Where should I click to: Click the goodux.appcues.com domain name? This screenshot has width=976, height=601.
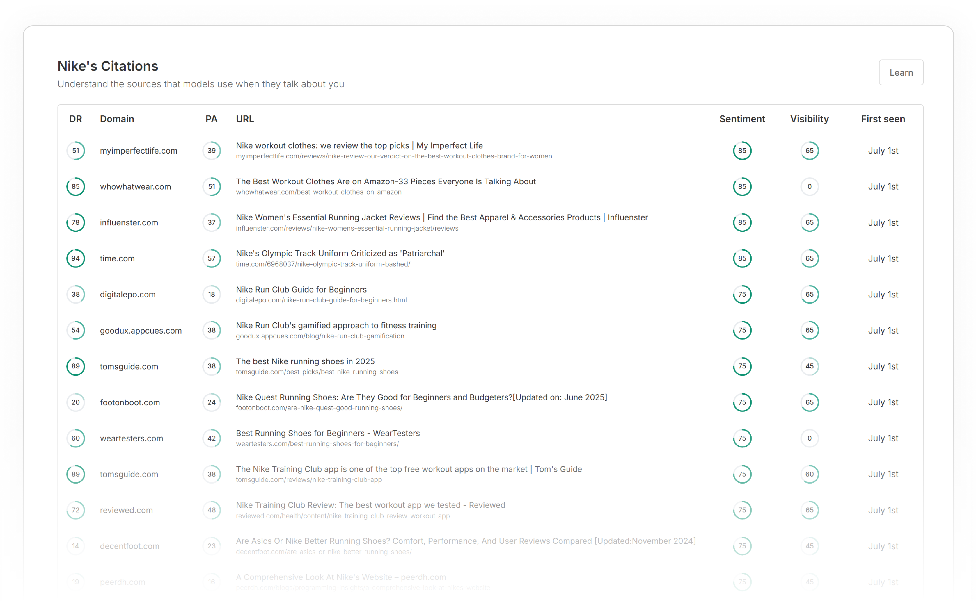(x=141, y=330)
